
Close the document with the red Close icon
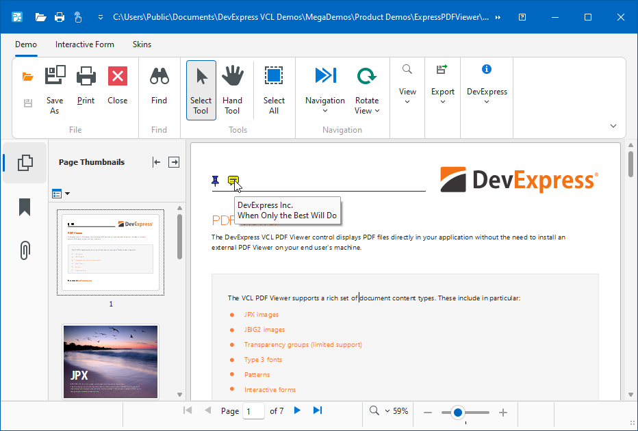point(118,77)
